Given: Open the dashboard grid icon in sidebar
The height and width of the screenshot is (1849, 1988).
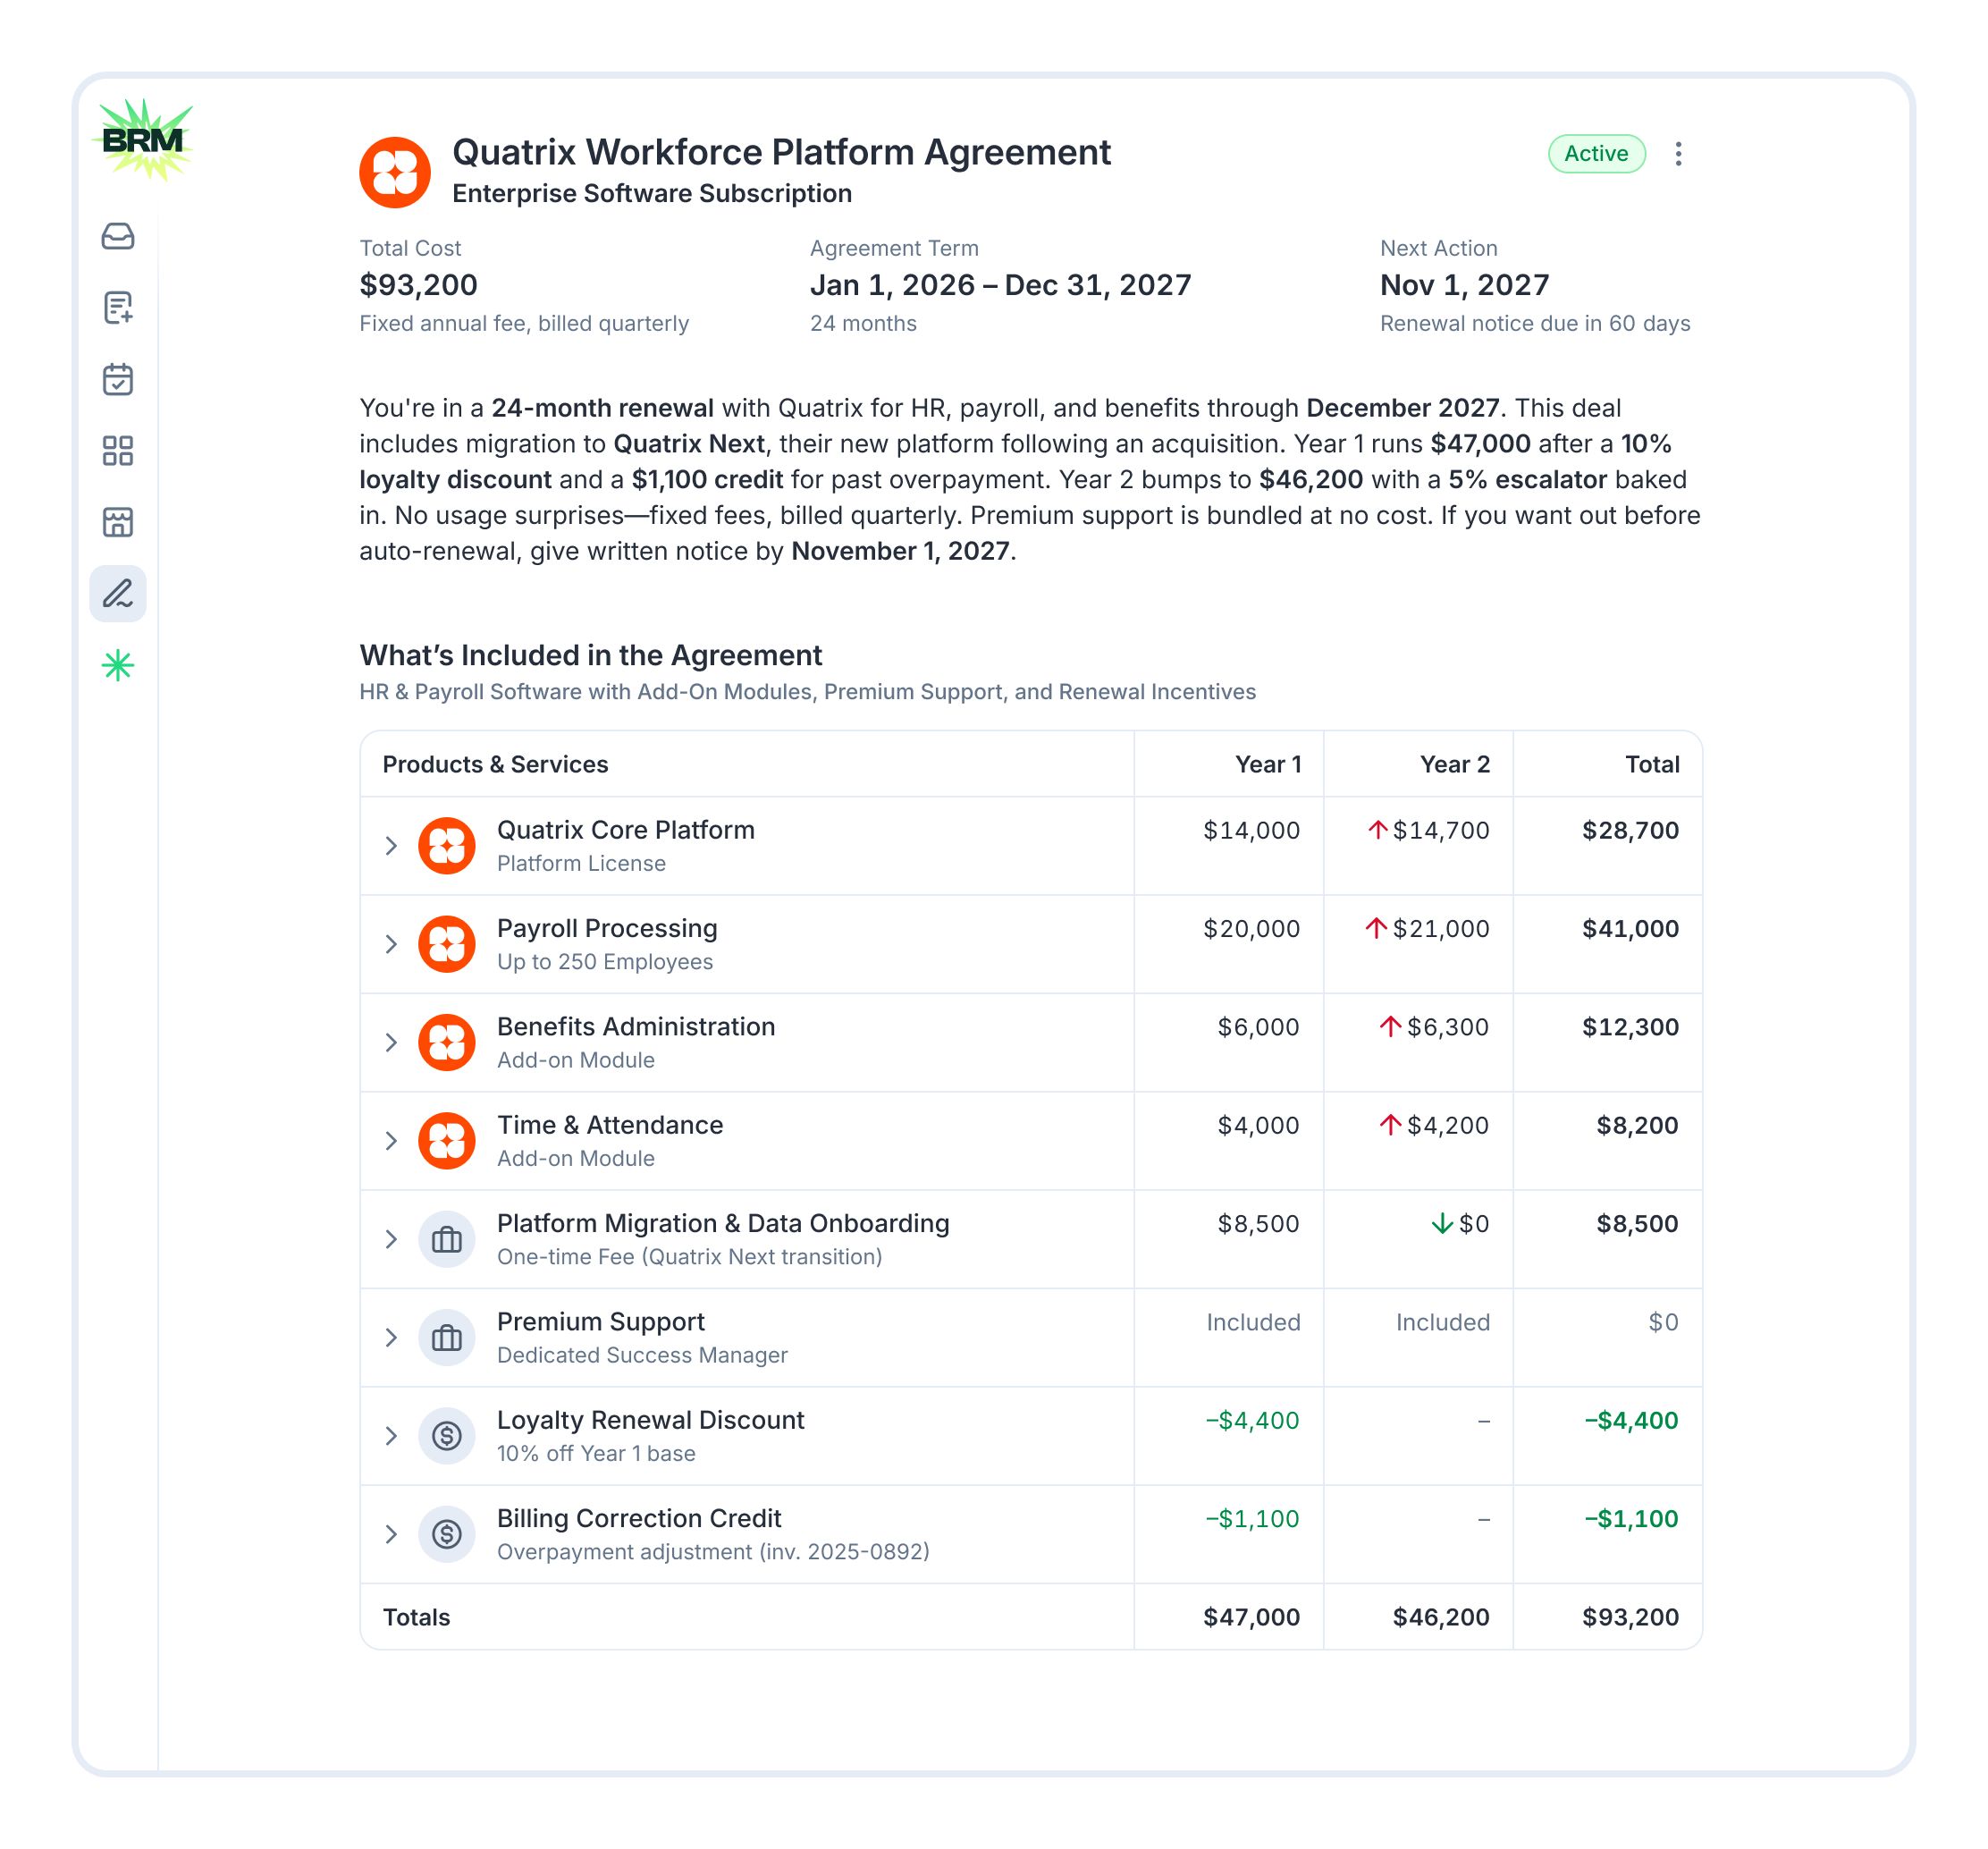Looking at the screenshot, I should tap(119, 452).
